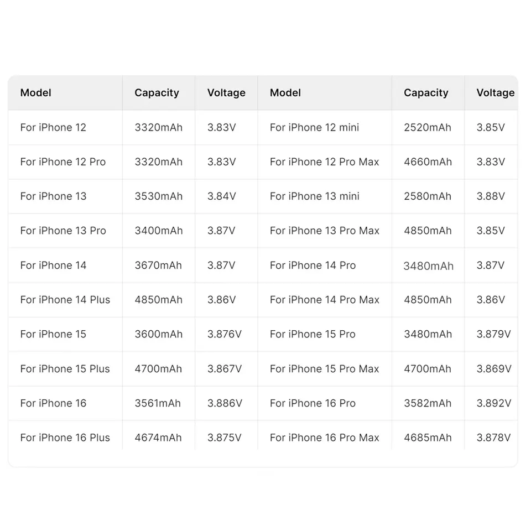Click the 3561mAh capacity cell

pyautogui.click(x=158, y=403)
